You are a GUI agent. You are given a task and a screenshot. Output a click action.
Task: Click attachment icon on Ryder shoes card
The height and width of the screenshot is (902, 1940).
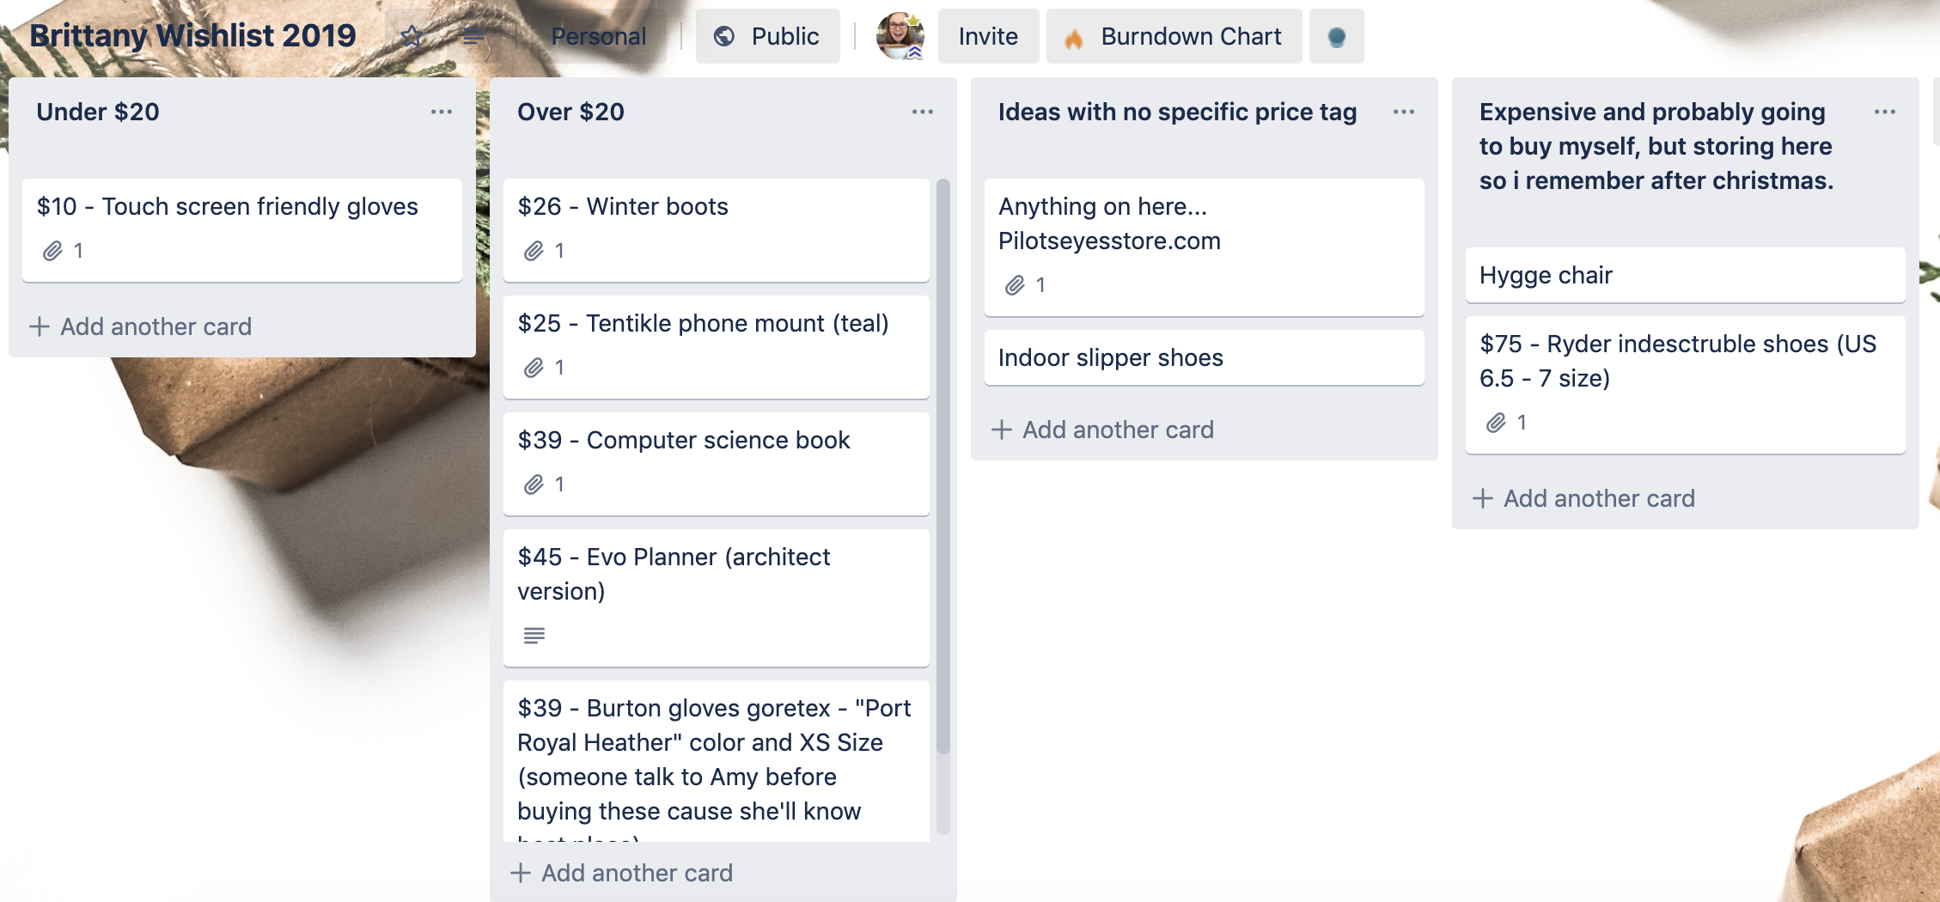(x=1497, y=423)
